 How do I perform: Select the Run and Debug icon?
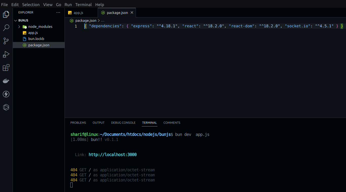(x=6, y=54)
